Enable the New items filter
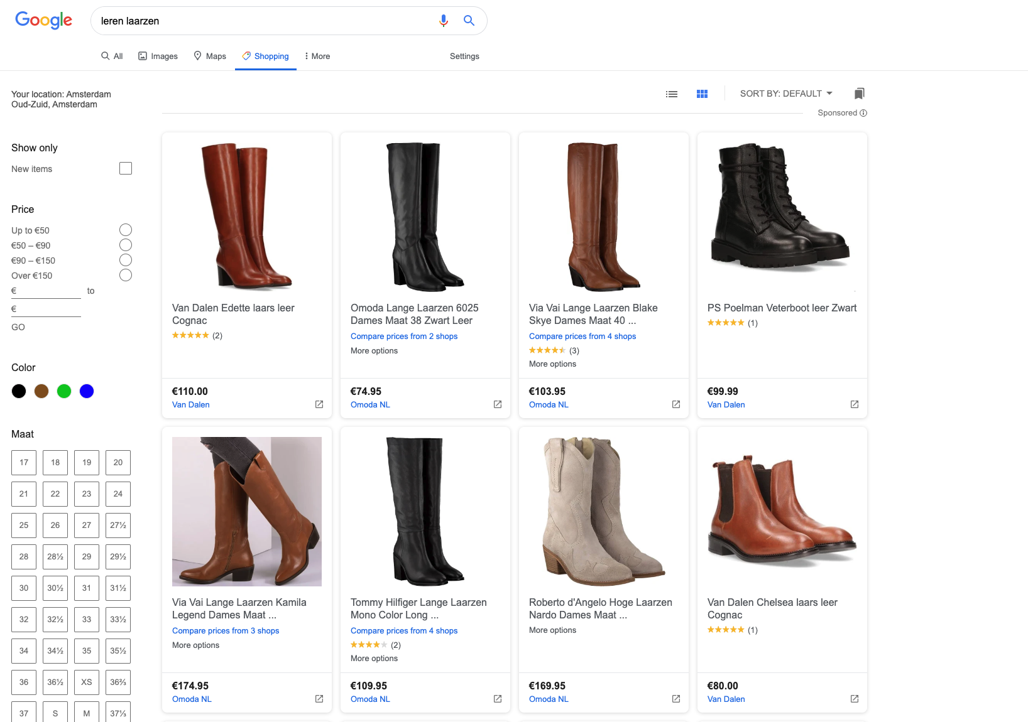The width and height of the screenshot is (1028, 722). pos(126,168)
